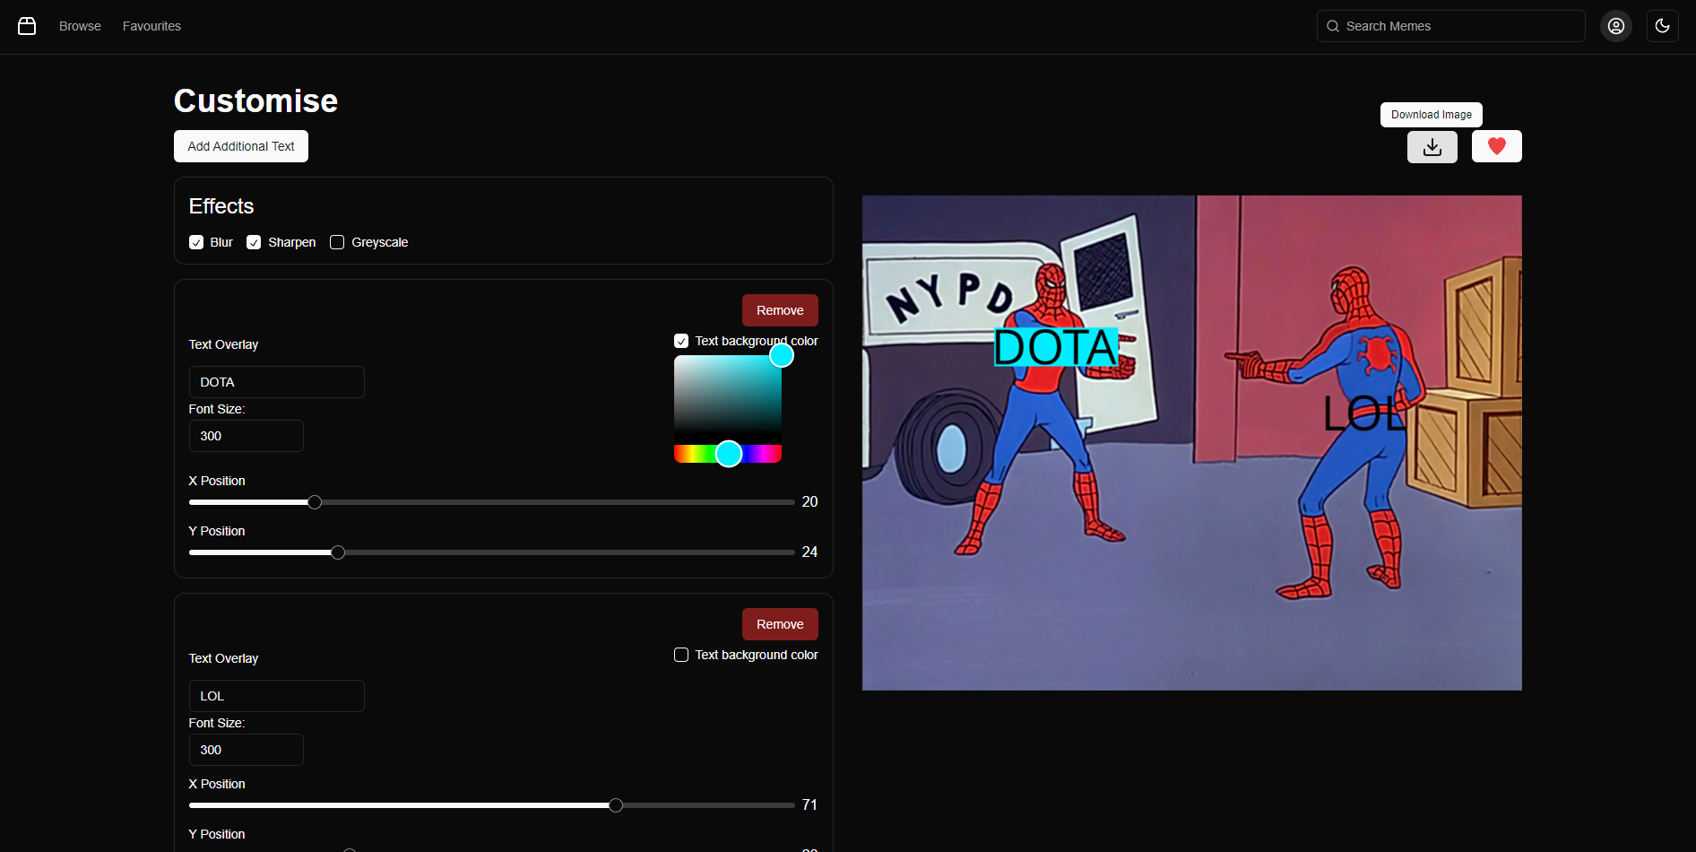Click Add Additional Text button
This screenshot has width=1696, height=852.
(x=241, y=146)
